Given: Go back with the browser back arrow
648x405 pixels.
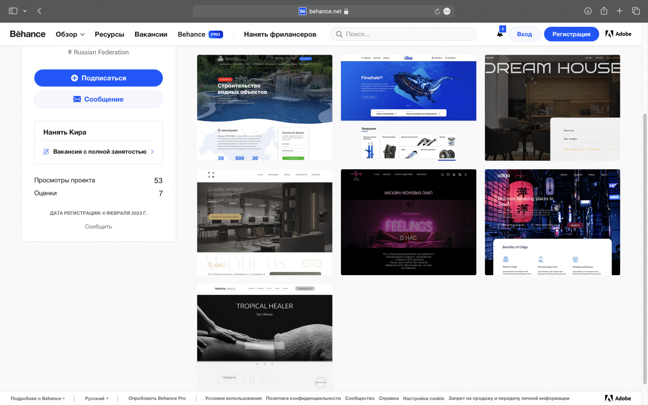Looking at the screenshot, I should pos(39,11).
